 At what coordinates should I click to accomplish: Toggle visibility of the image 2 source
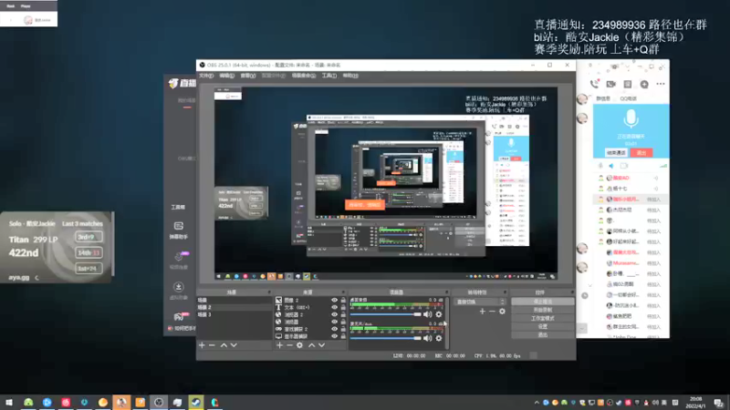pos(334,301)
